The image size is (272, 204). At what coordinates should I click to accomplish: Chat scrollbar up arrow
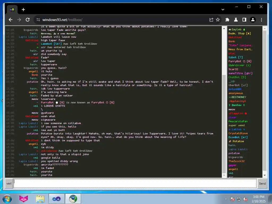(x=224, y=28)
